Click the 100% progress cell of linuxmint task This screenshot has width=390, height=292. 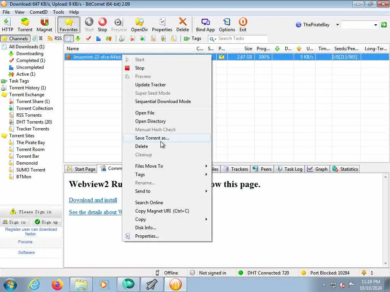[x=264, y=57]
